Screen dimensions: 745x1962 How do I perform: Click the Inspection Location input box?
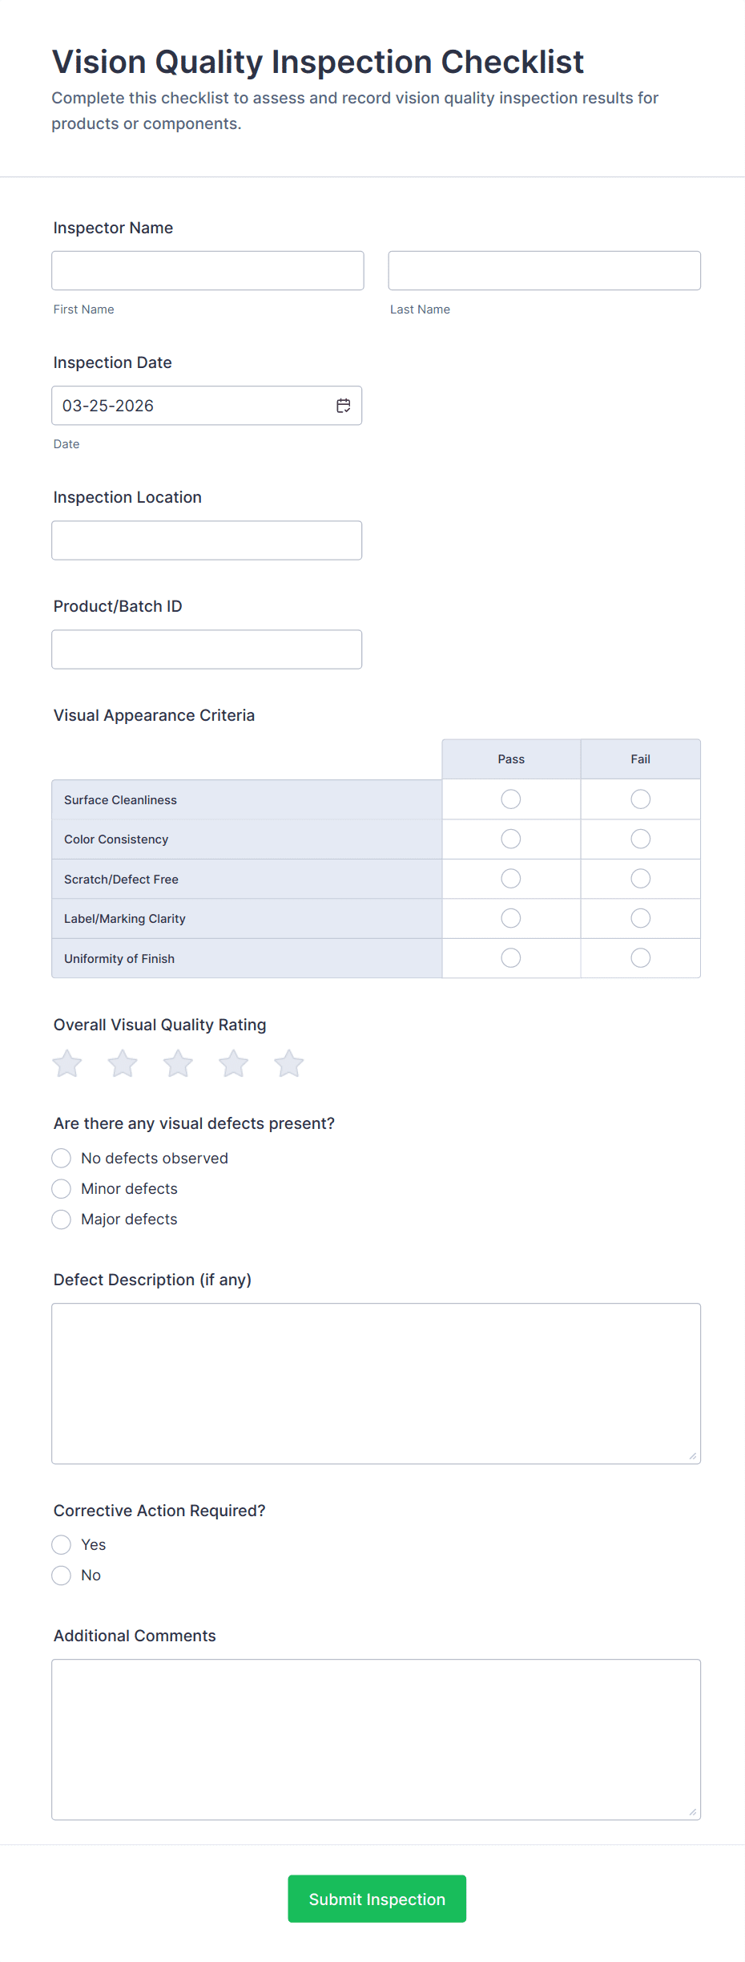click(207, 540)
